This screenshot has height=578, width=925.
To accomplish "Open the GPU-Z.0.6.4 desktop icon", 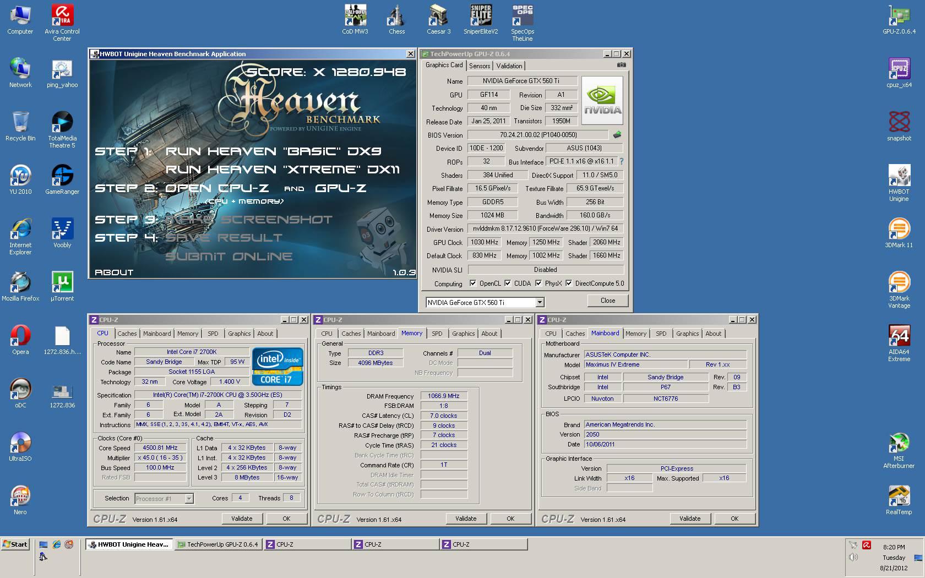I will click(899, 19).
